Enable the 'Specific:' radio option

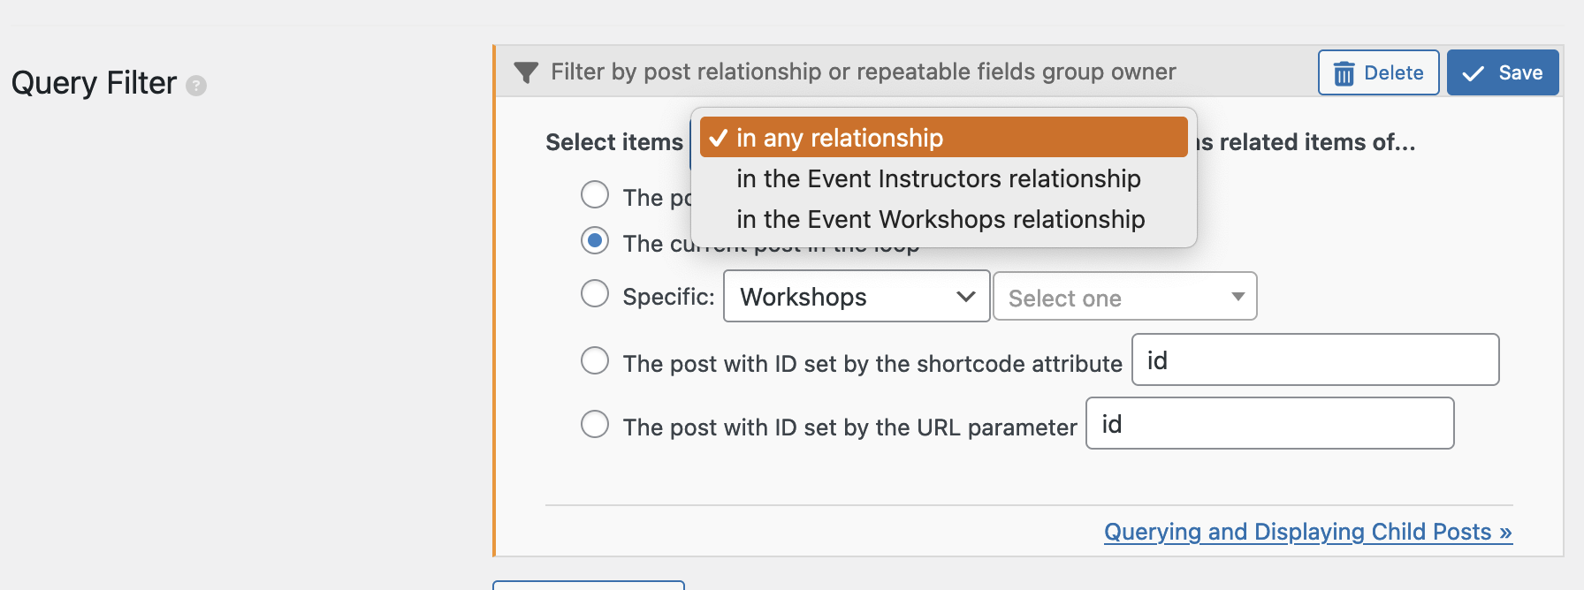point(595,293)
